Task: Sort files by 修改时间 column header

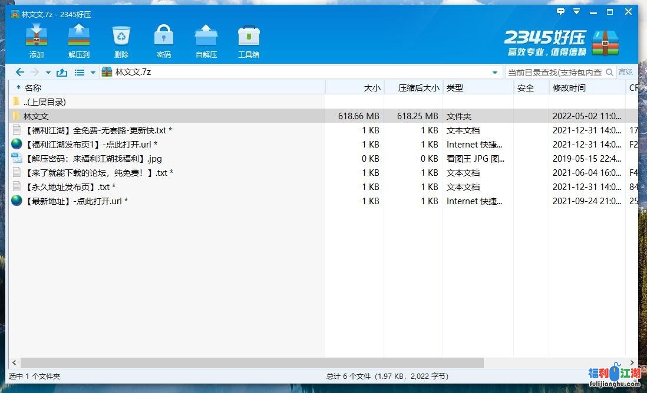Action: click(x=569, y=88)
